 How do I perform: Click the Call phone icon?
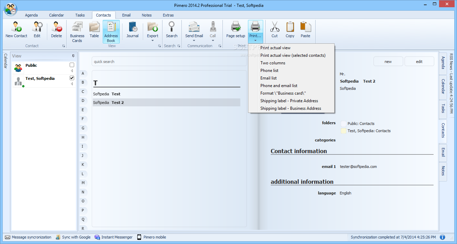(x=213, y=27)
